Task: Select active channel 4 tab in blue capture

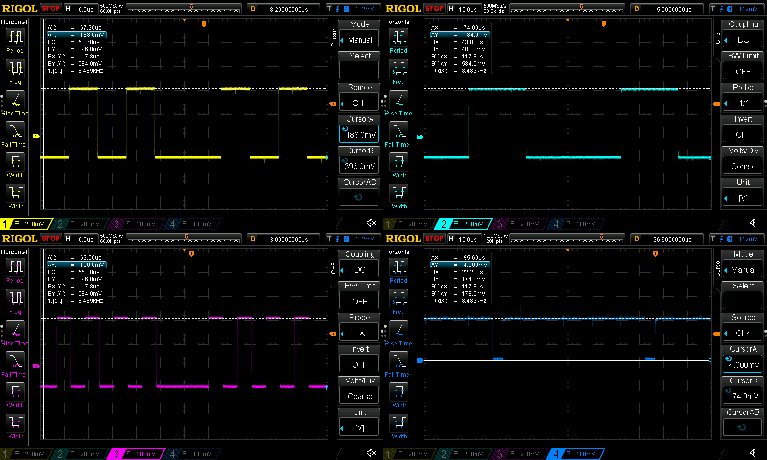Action: click(x=575, y=454)
